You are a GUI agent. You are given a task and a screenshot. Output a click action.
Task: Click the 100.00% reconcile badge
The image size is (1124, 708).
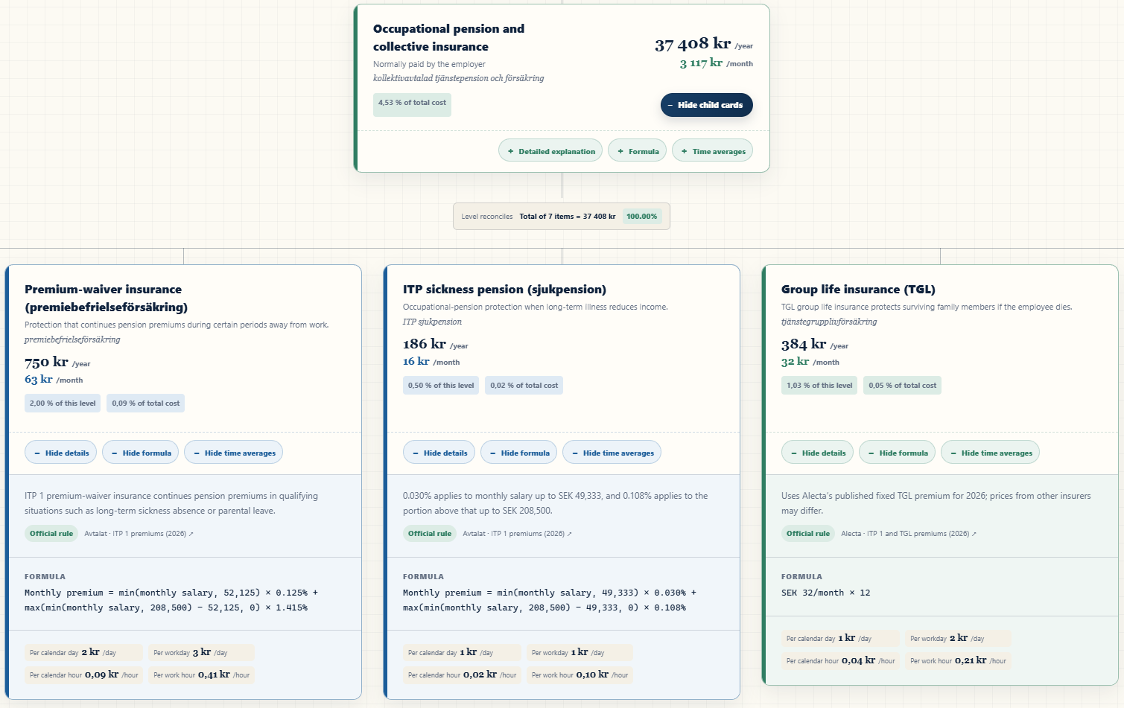(x=641, y=217)
